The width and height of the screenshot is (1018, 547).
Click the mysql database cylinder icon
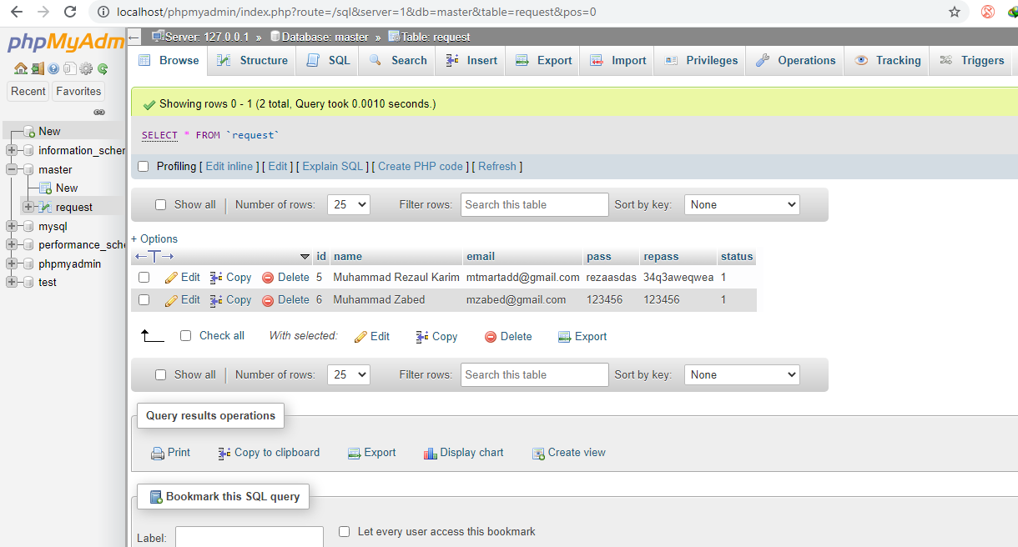pos(28,226)
